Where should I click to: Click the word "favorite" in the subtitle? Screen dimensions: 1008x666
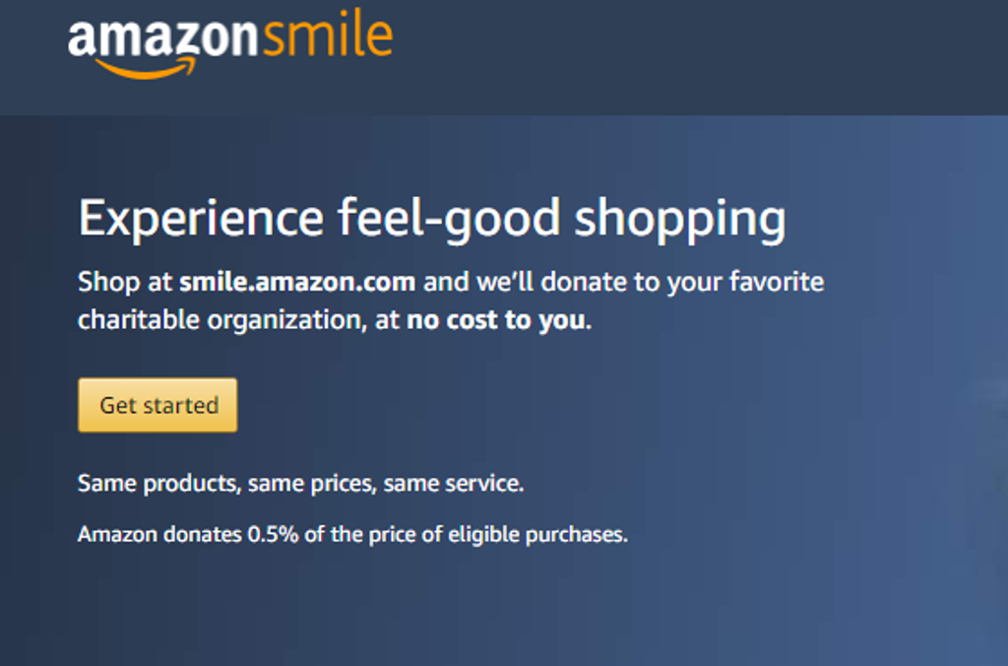click(777, 282)
